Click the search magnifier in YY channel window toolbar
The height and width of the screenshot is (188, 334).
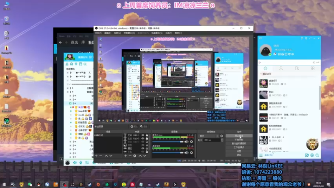click(85, 64)
